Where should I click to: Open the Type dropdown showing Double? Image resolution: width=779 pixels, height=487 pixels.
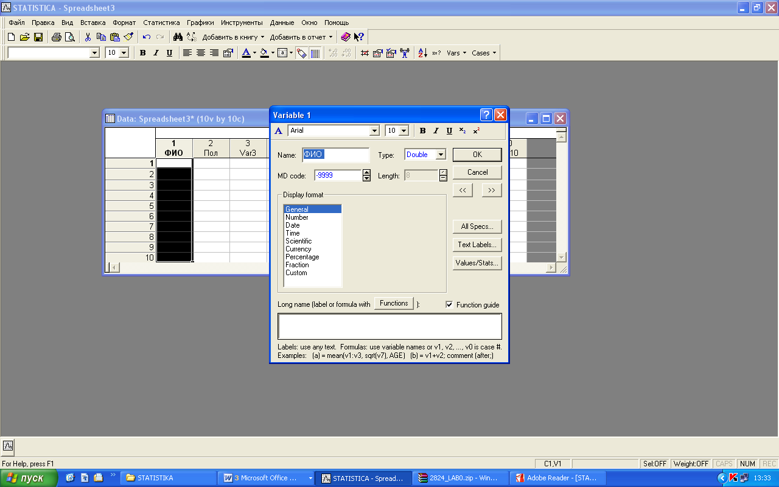(441, 155)
